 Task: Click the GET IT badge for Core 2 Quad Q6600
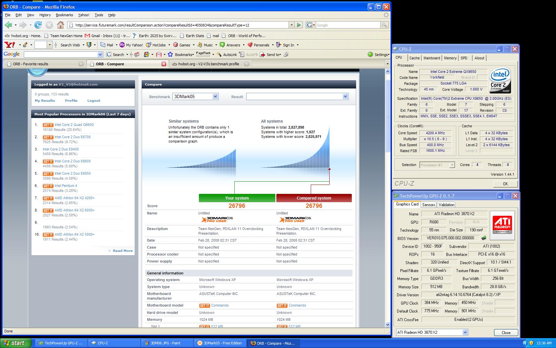pyautogui.click(x=48, y=125)
